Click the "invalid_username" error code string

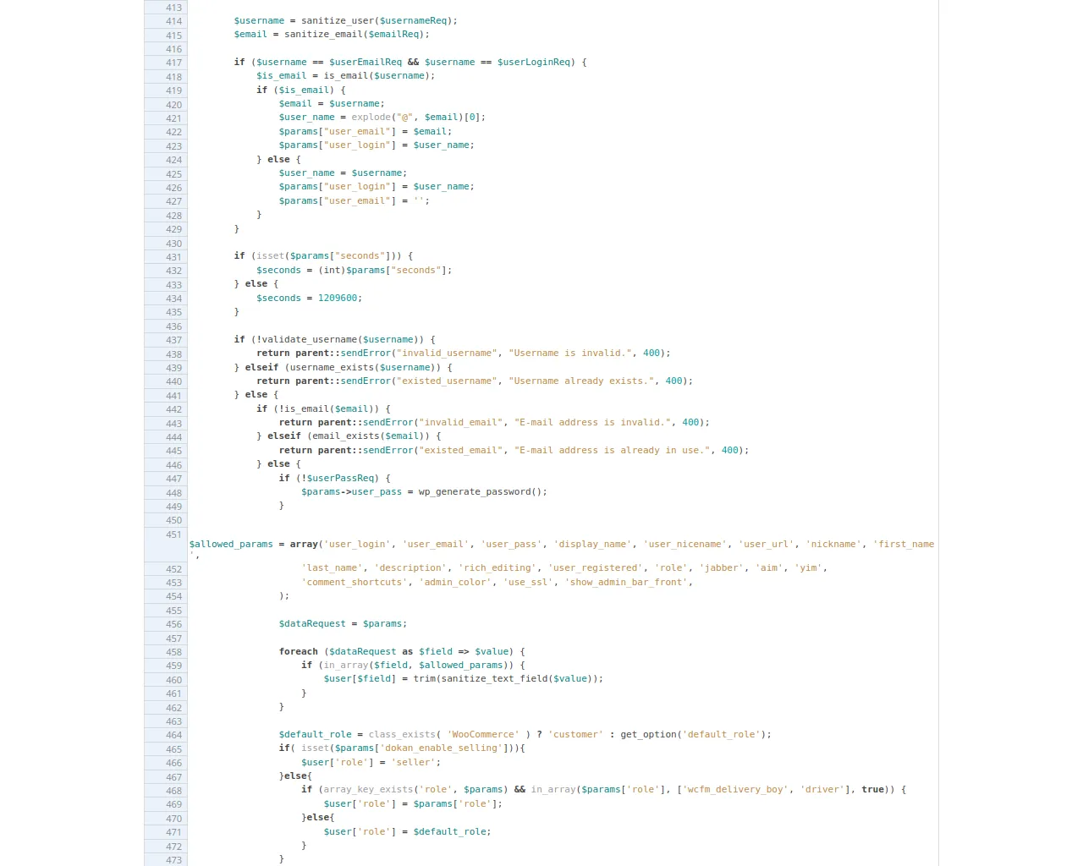pyautogui.click(x=447, y=353)
